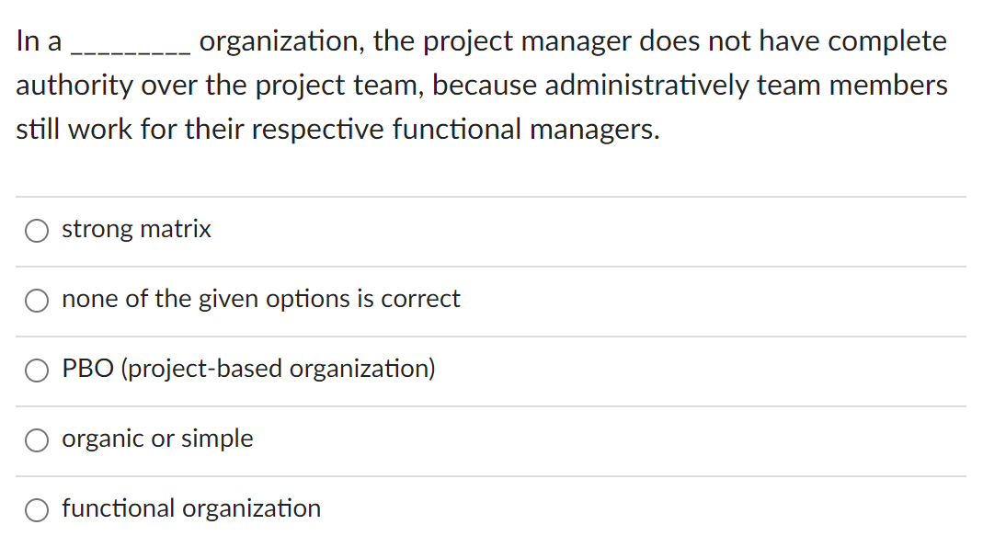983x559 pixels.
Task: Choose the none of the given options answer
Action: pyautogui.click(x=36, y=300)
